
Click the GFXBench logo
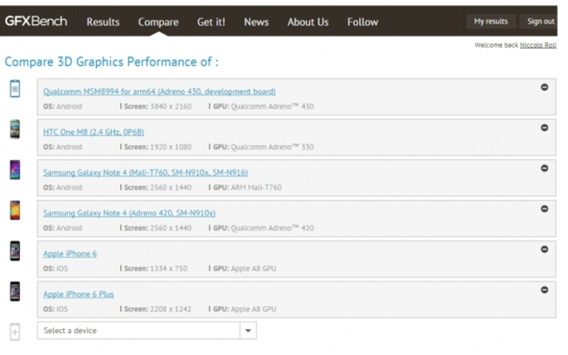(36, 21)
